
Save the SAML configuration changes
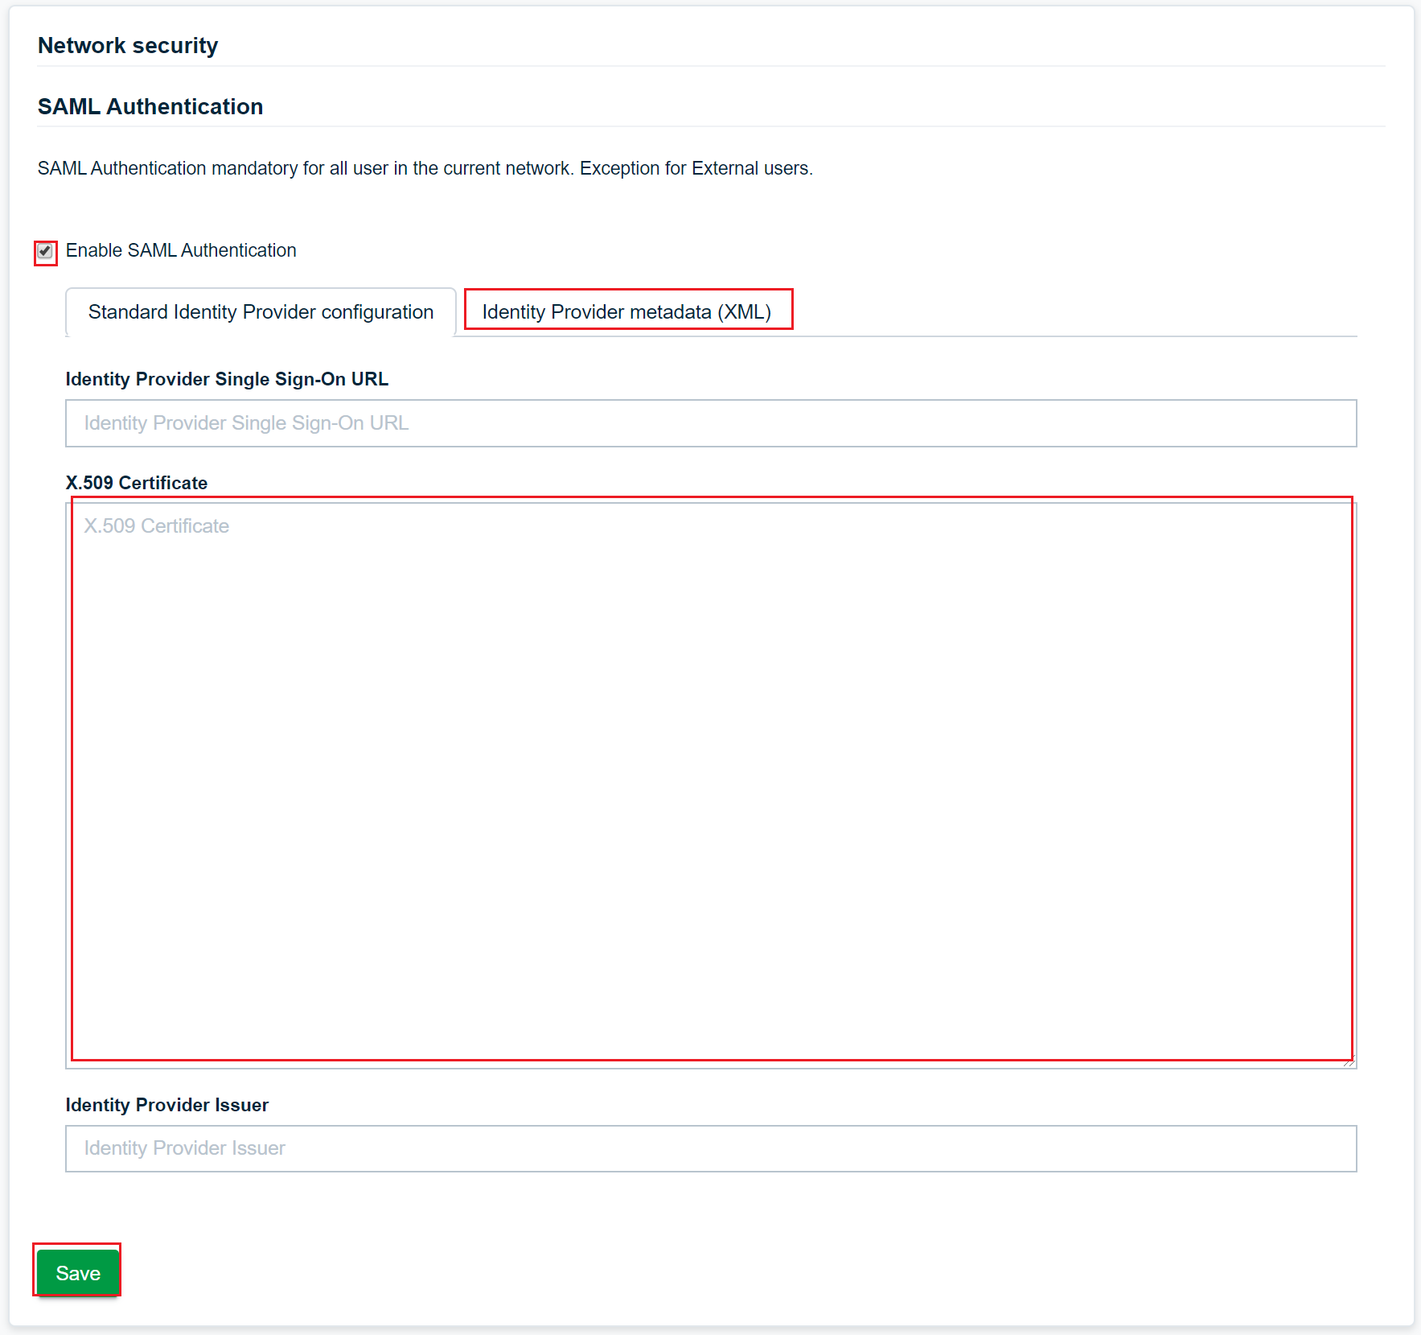76,1272
